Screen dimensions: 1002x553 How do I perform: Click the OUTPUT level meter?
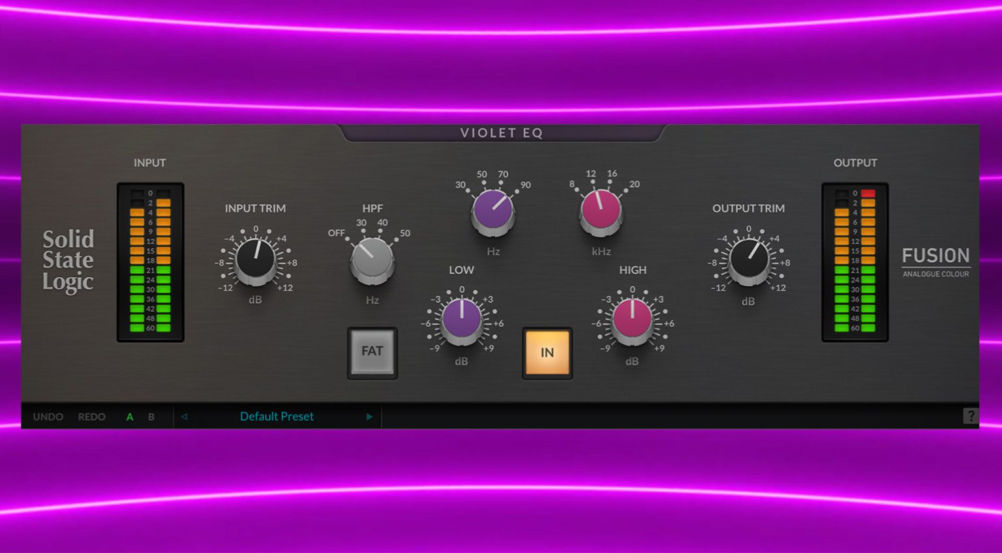point(855,261)
